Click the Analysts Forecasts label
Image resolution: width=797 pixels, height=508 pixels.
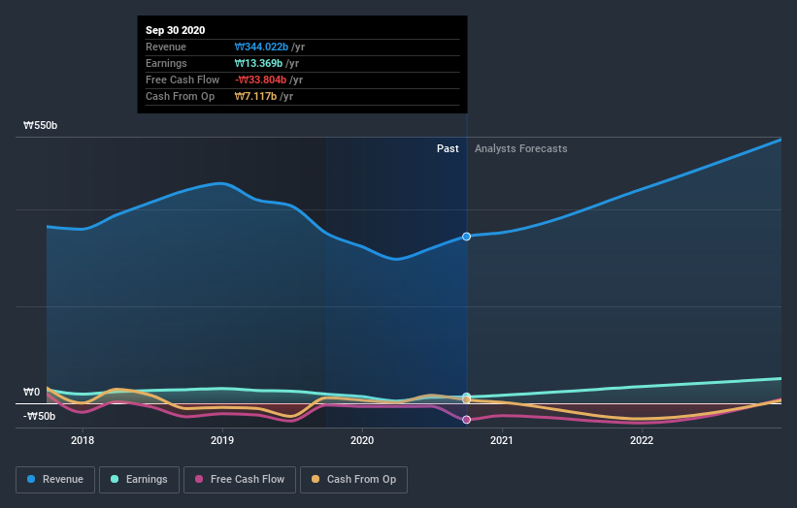coord(521,148)
